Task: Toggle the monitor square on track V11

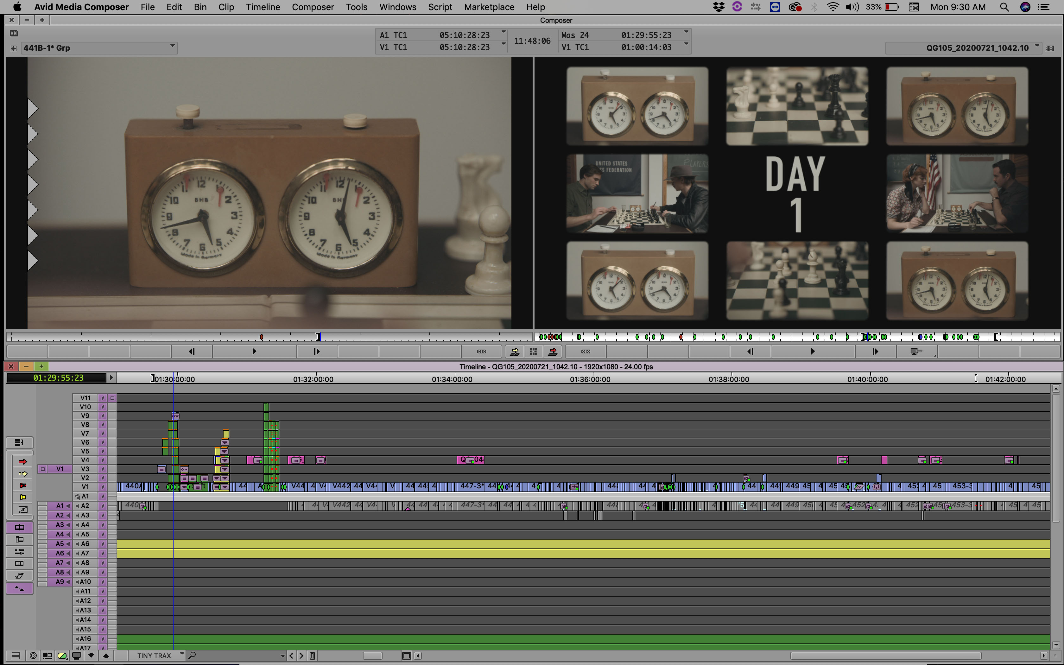Action: (x=112, y=398)
